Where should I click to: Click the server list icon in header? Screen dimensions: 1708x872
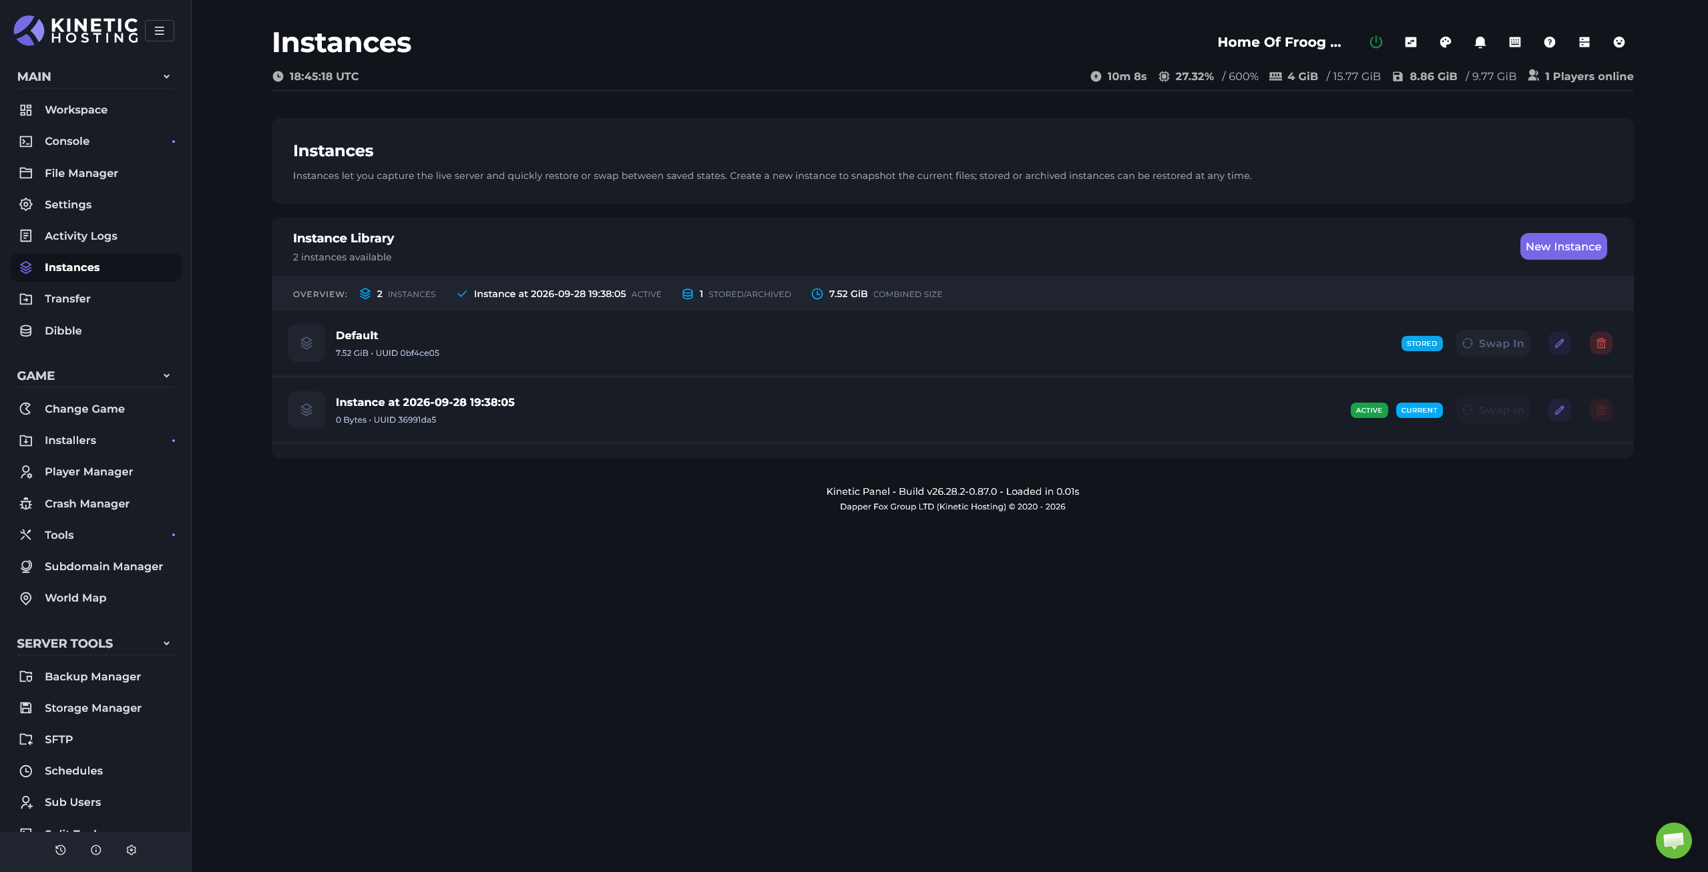pos(1584,42)
